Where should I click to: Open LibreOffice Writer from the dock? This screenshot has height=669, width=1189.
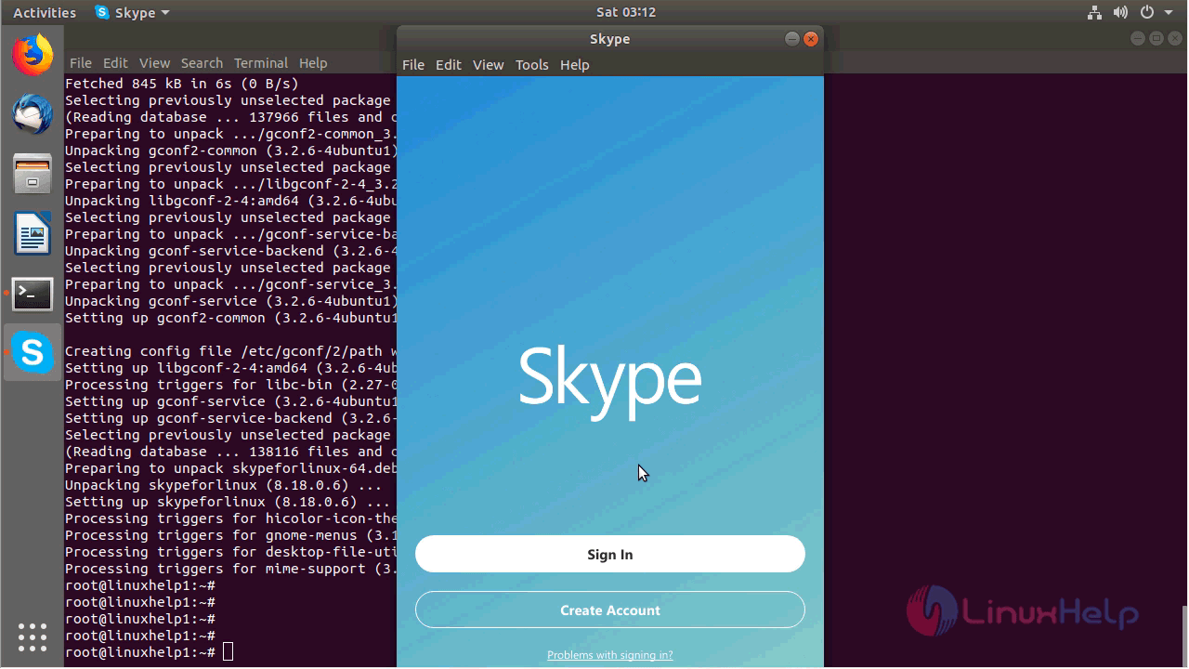click(33, 233)
